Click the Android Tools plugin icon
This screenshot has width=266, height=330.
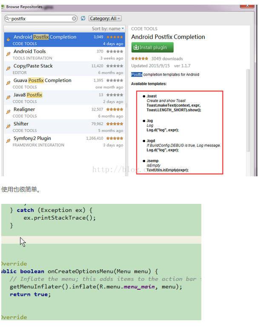[8, 54]
